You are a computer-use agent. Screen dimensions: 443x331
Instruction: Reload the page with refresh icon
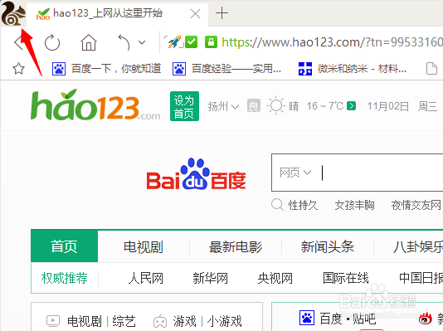click(52, 43)
